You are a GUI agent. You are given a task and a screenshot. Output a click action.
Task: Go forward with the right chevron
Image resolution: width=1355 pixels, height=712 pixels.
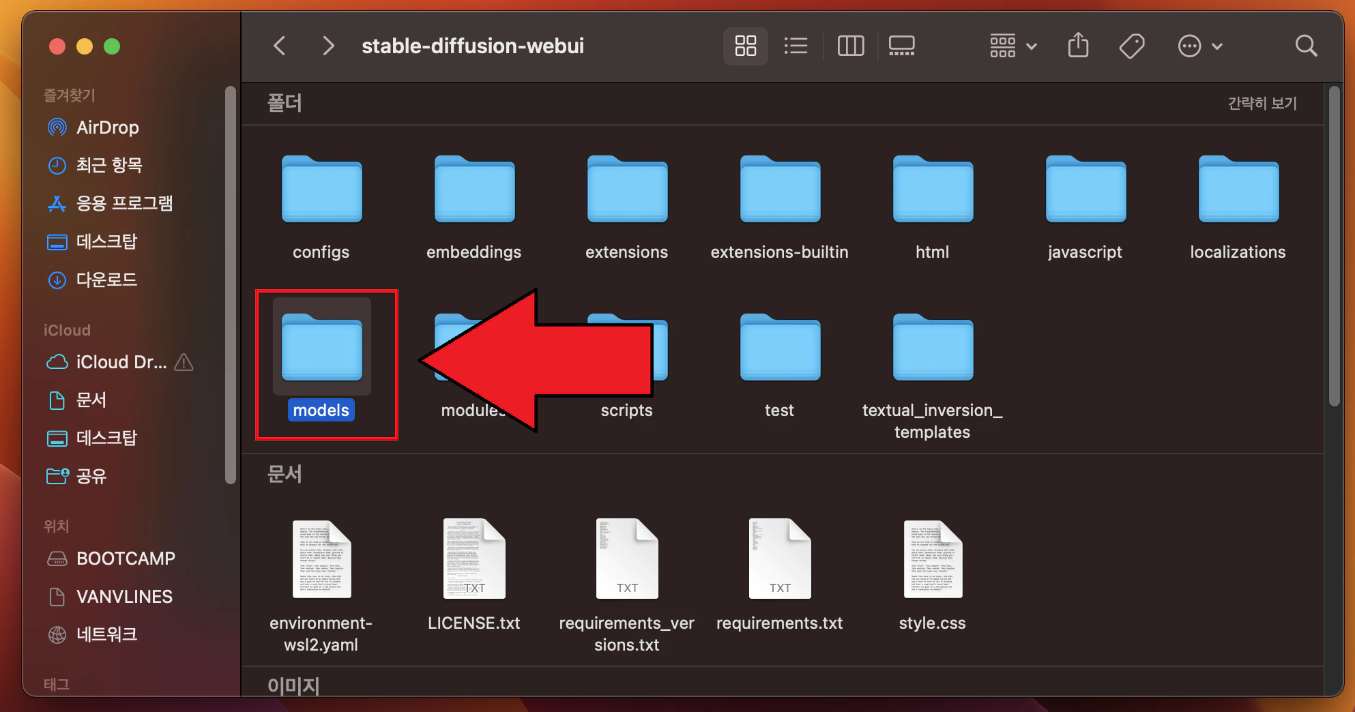click(x=328, y=46)
